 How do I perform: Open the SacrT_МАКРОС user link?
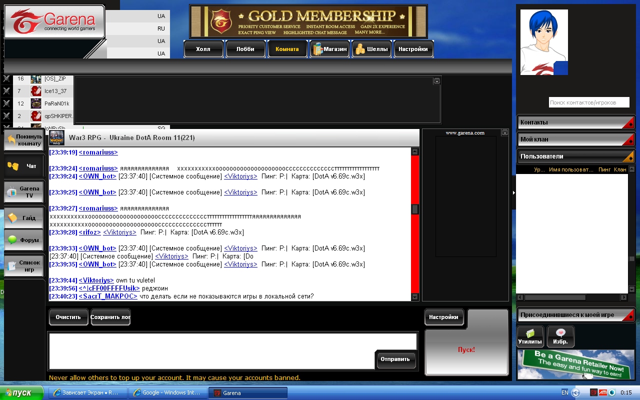pyautogui.click(x=108, y=296)
